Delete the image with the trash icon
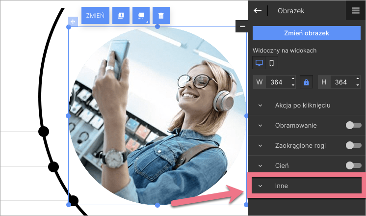 point(161,16)
